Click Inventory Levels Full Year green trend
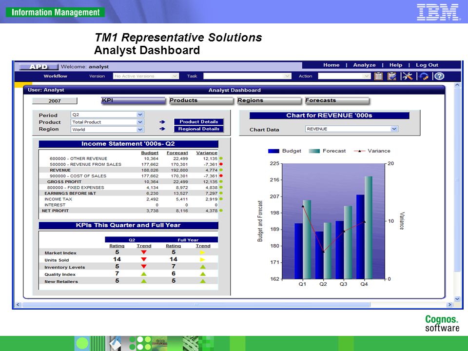This screenshot has height=351, width=468. tap(203, 267)
